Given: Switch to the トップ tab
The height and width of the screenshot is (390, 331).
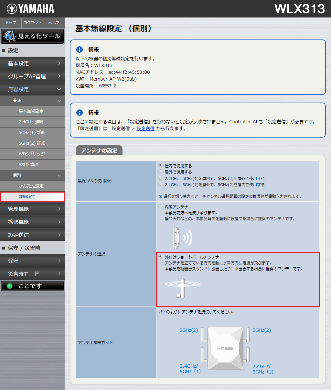Looking at the screenshot, I should coord(10,23).
